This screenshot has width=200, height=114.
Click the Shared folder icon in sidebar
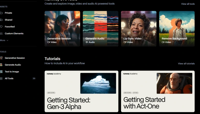pos(1,20)
